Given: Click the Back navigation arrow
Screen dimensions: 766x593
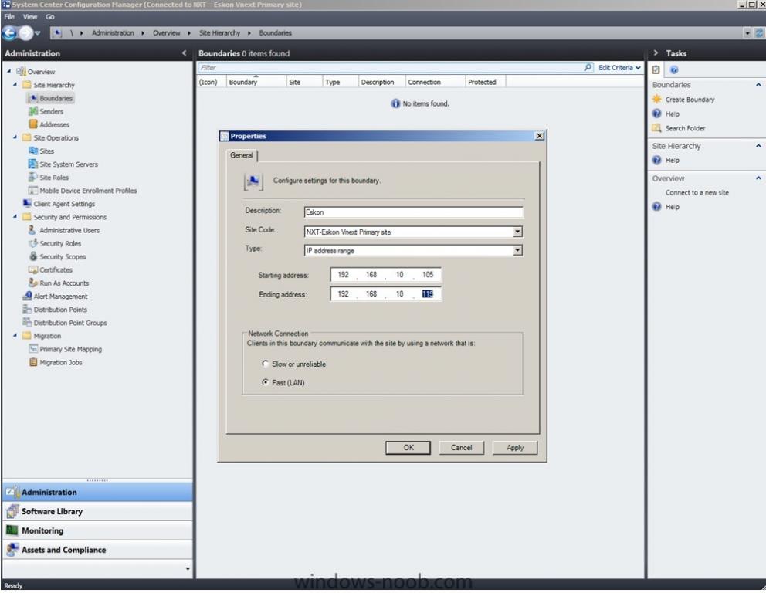Looking at the screenshot, I should click(x=8, y=33).
